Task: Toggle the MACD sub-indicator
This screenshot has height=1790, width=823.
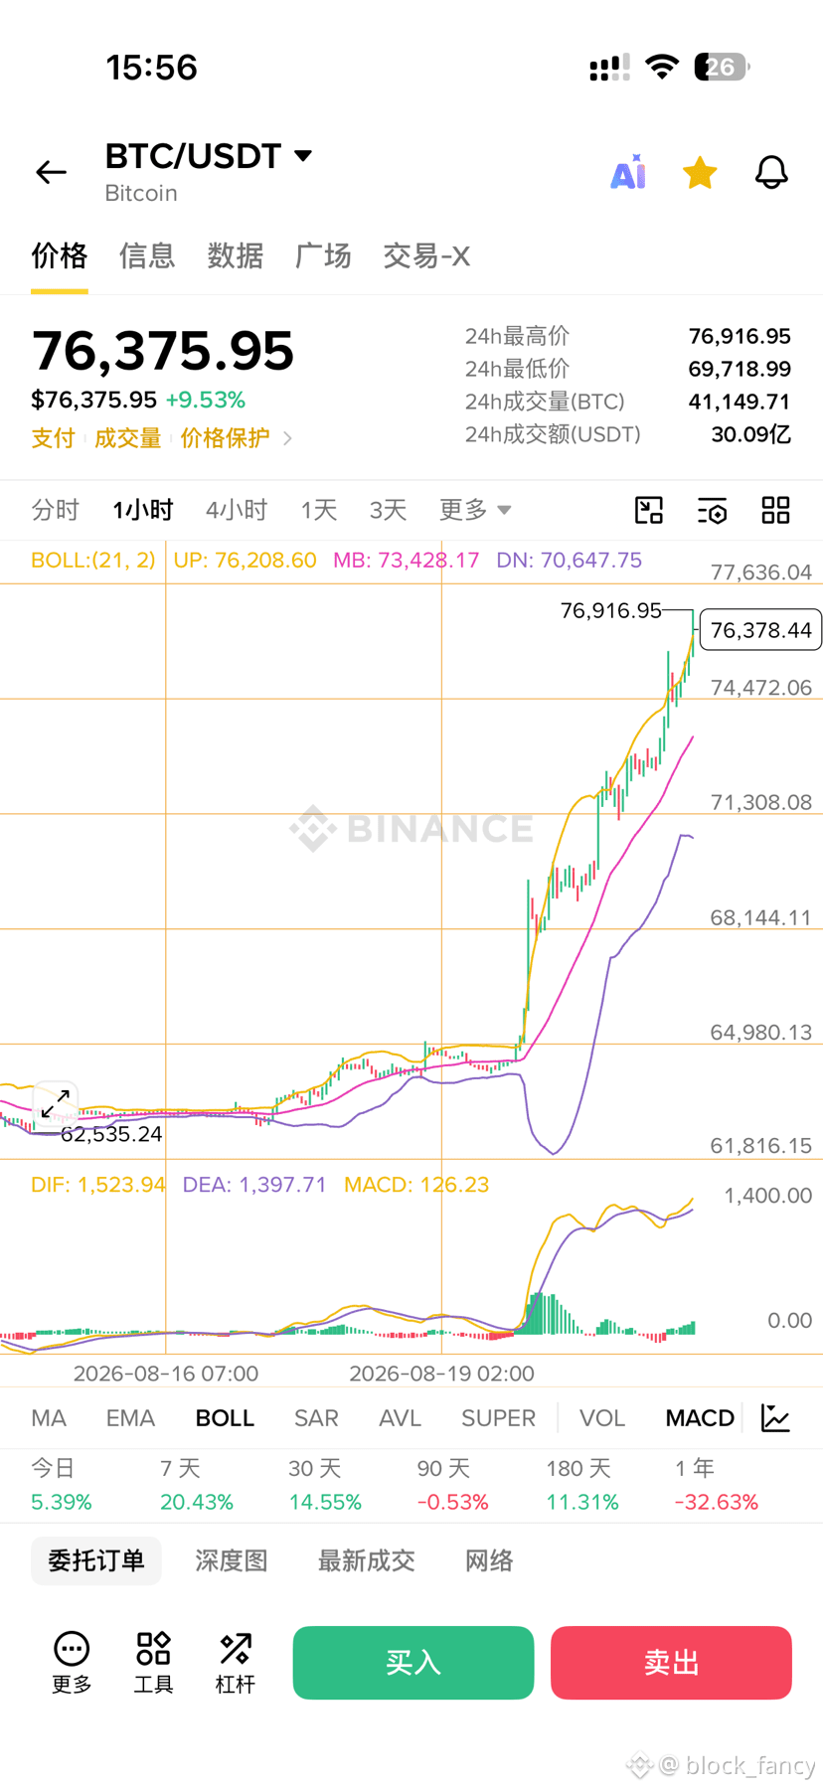Action: click(700, 1418)
